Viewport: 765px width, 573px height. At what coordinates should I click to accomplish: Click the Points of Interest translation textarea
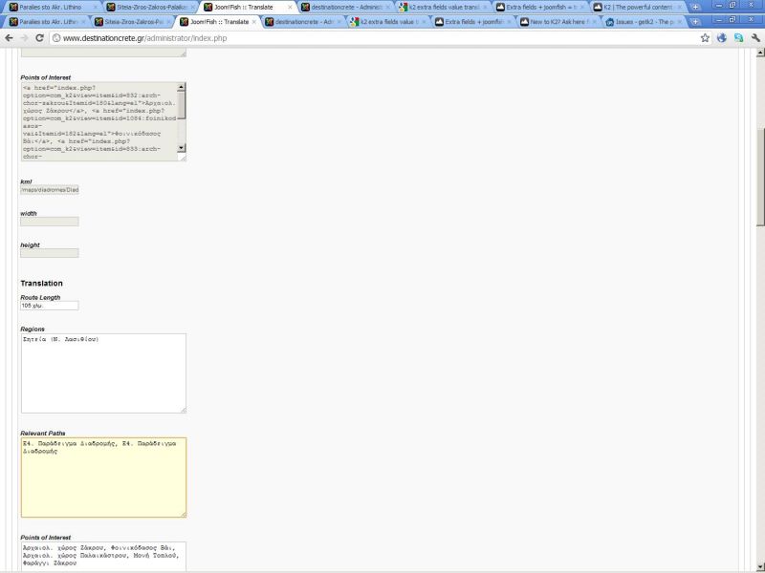coord(103,557)
